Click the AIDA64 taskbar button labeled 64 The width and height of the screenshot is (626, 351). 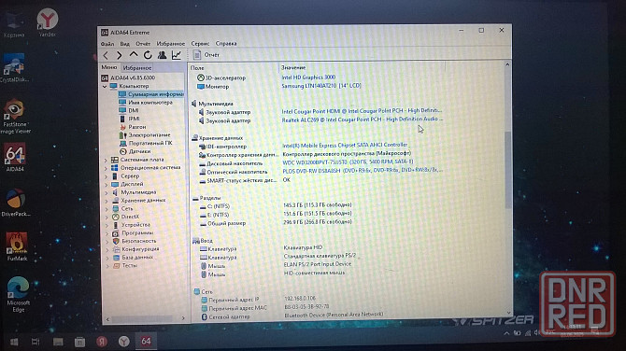pos(146,341)
